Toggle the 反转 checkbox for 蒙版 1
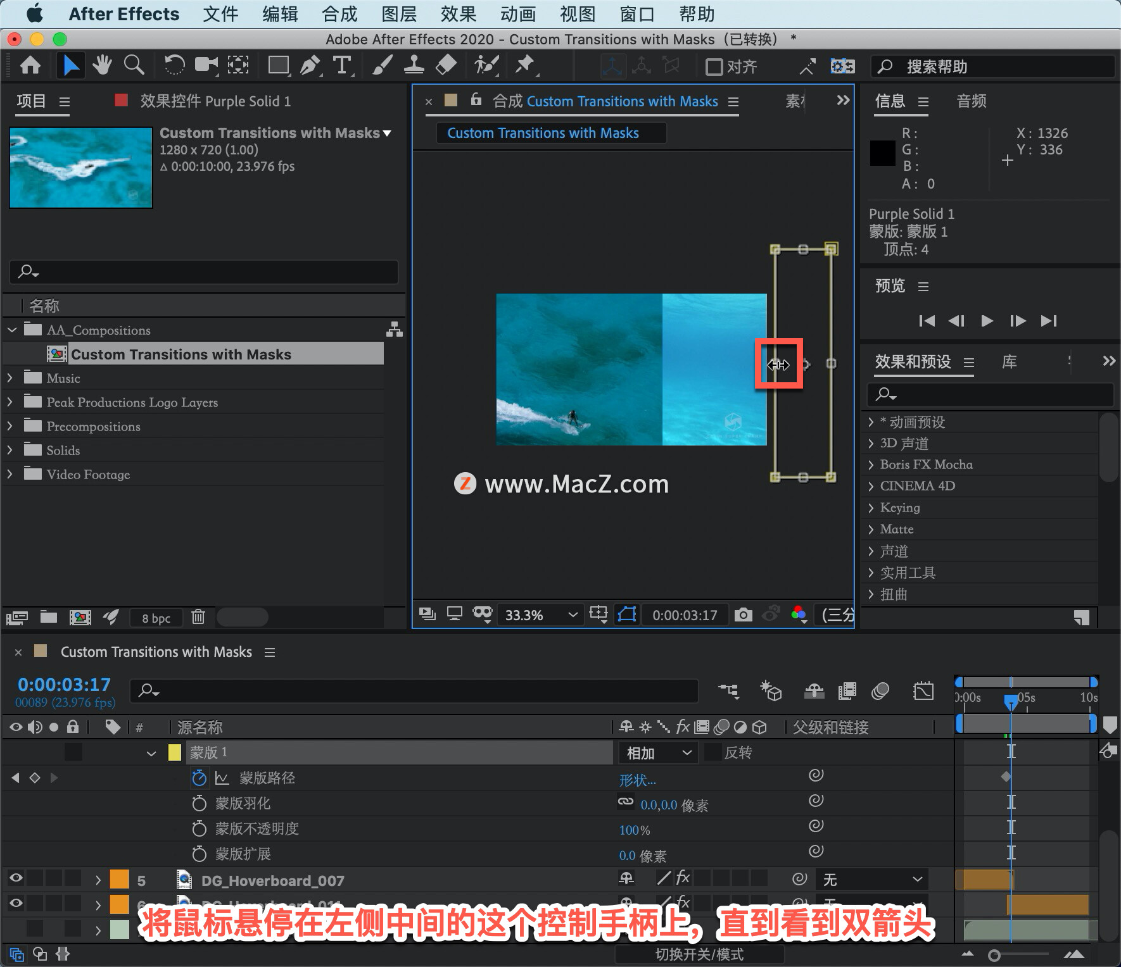Image resolution: width=1121 pixels, height=967 pixels. pos(712,752)
